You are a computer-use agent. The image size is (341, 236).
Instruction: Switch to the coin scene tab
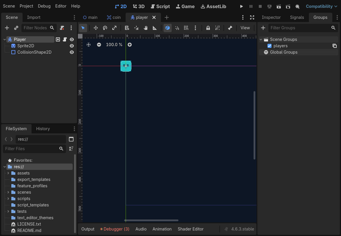click(x=114, y=17)
